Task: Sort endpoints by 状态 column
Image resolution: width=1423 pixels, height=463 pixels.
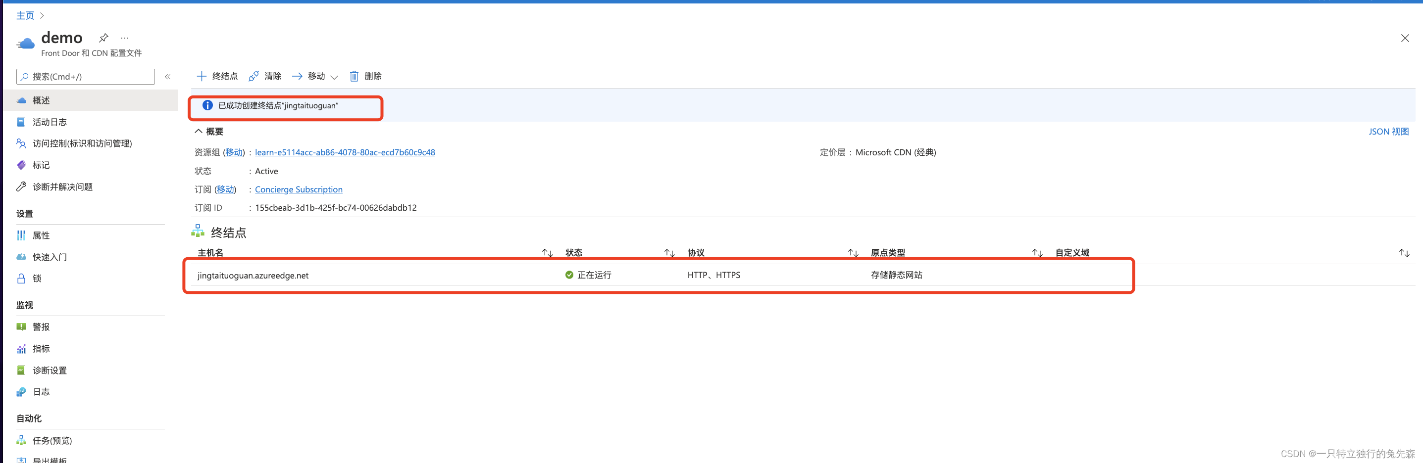Action: [669, 253]
